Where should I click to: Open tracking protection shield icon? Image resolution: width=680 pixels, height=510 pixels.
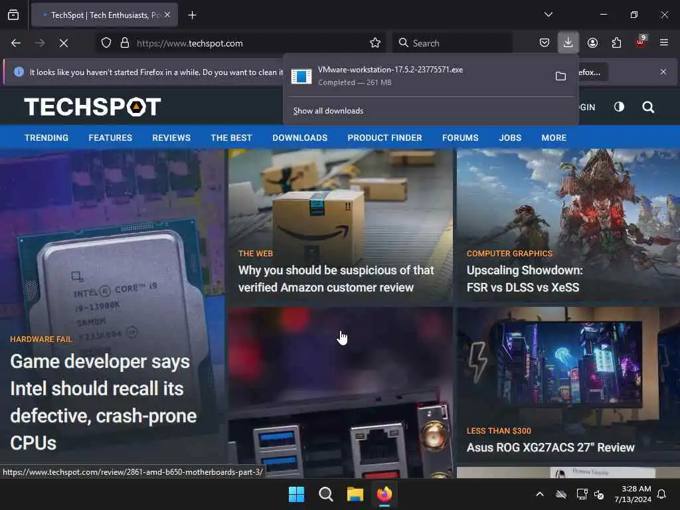click(x=106, y=43)
